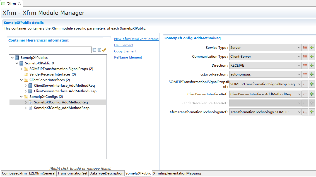Switch to the TransformationSet tab
Image resolution: width=316 pixels, height=177 pixels.
pyautogui.click(x=72, y=173)
